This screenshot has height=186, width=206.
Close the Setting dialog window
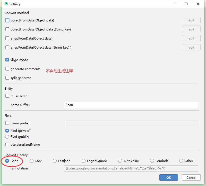[198, 4]
